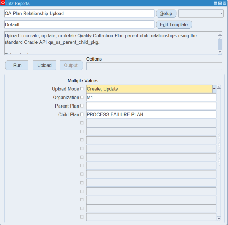
Task: Click the Upload button
Action: tap(44, 65)
